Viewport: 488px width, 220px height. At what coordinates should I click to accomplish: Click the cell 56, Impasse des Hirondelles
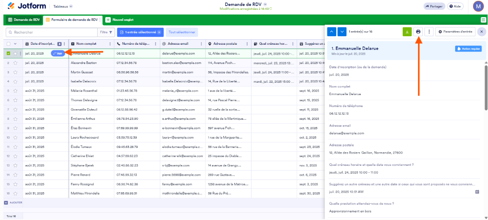(x=228, y=72)
